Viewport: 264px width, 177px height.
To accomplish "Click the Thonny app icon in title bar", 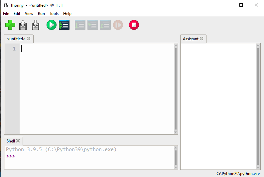I will pos(6,5).
